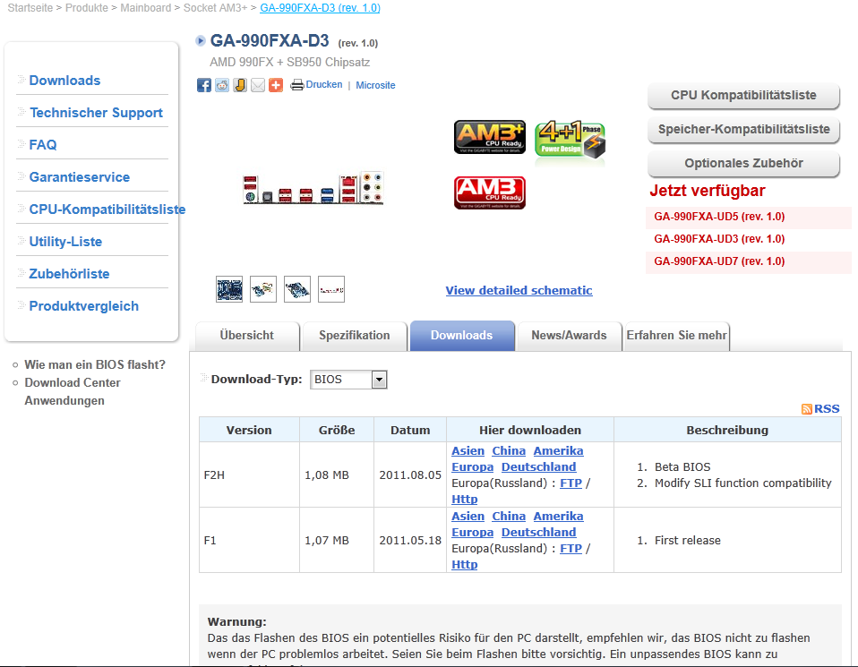The width and height of the screenshot is (858, 667).
Task: Share via the Reddit icon
Action: (222, 85)
